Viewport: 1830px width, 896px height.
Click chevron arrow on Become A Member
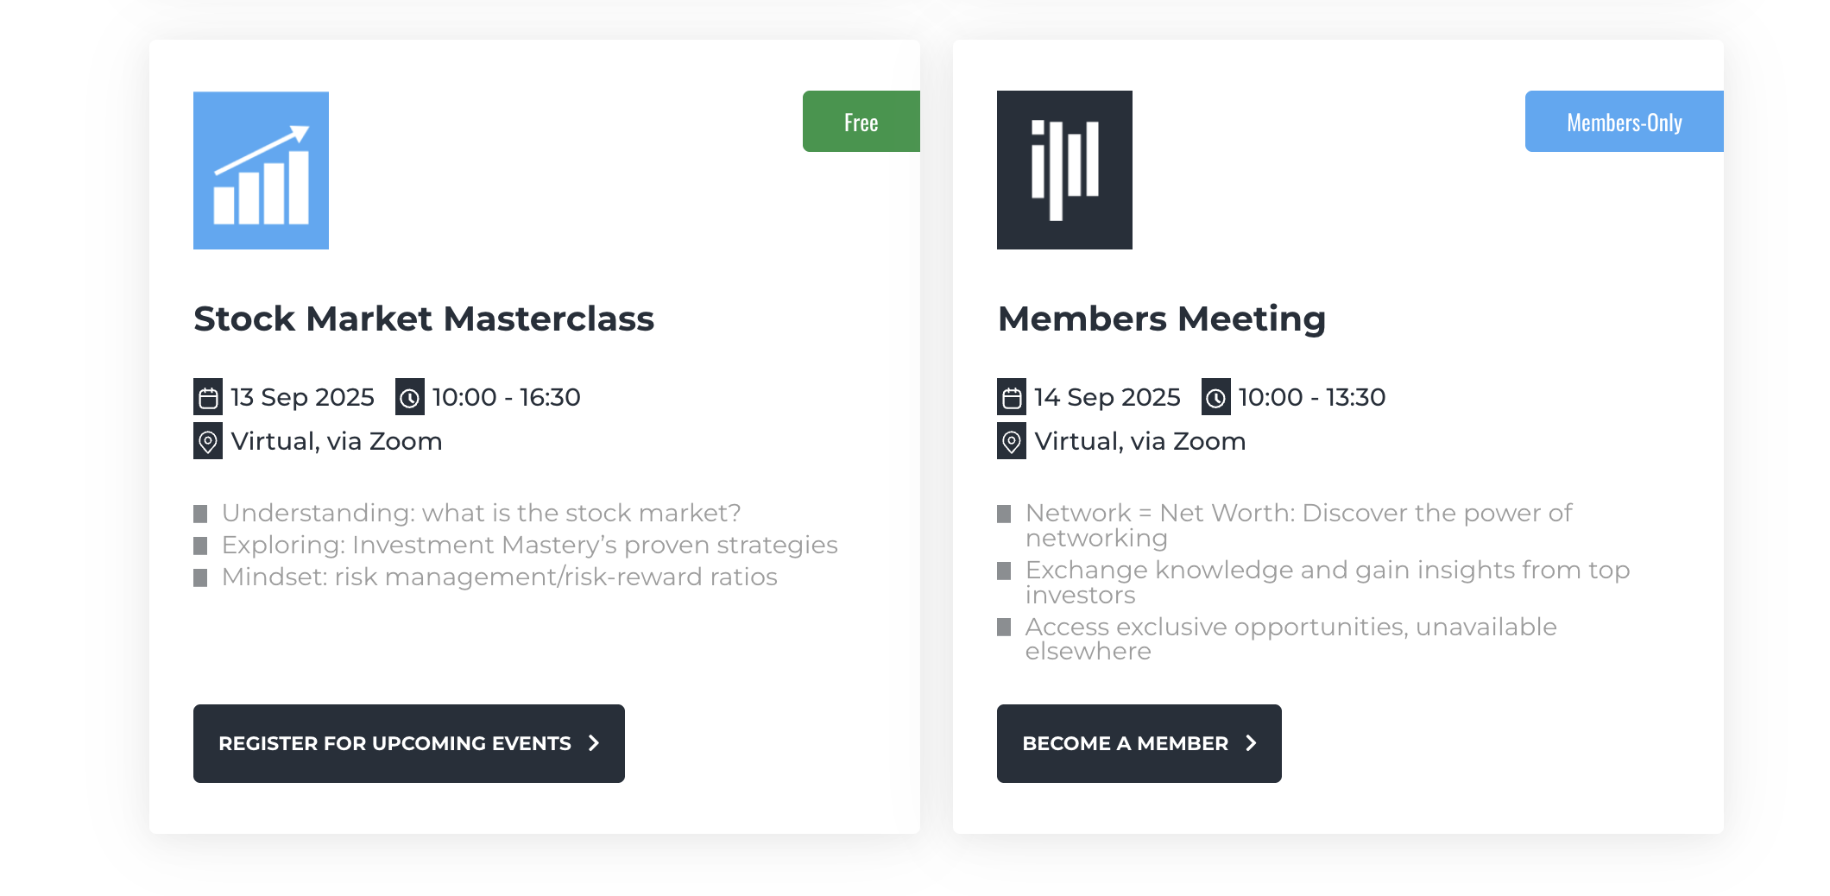pos(1251,743)
